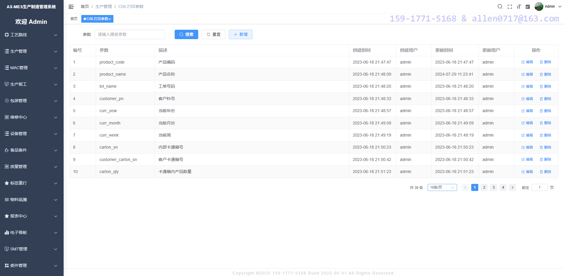Image resolution: width=564 pixels, height=276 pixels.
Task: Click the 物料追溯 sidebar icon
Action: coord(7,199)
